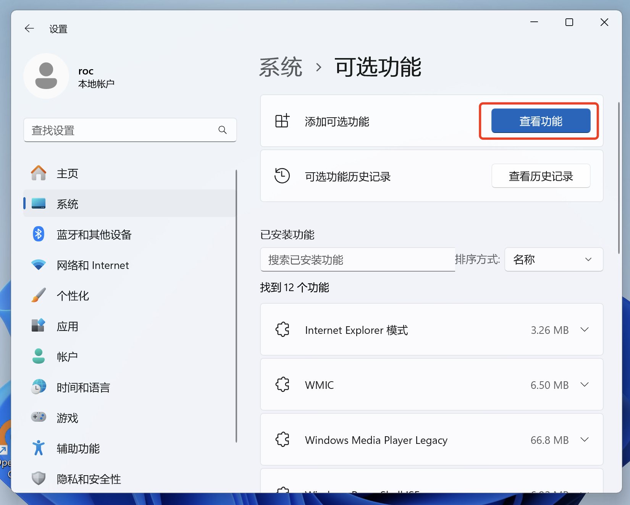630x505 pixels.
Task: Open accessibility figure icon for 辅助功能
Action: point(39,448)
